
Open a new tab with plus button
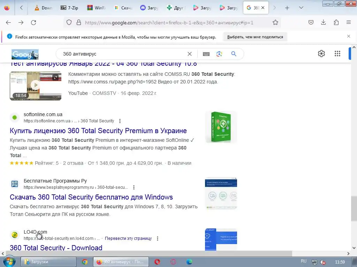[x=287, y=8]
